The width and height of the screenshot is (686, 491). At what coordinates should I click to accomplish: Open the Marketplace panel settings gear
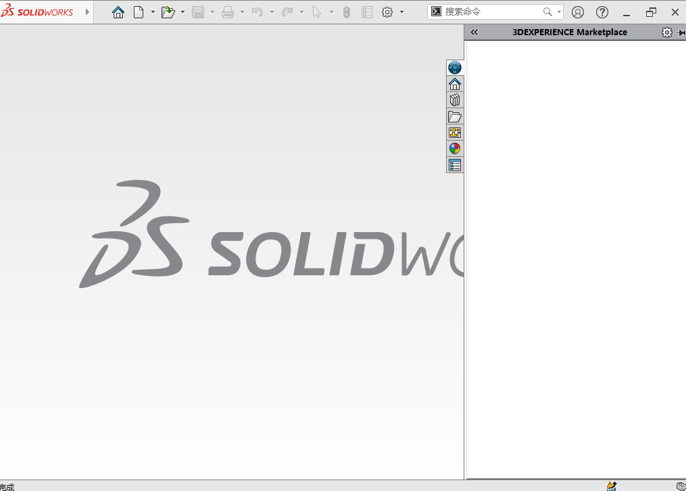tap(666, 32)
